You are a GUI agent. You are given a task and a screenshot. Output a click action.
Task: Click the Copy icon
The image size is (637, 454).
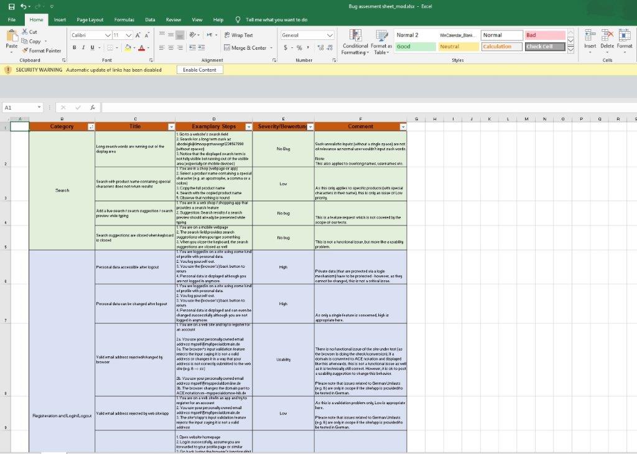(x=25, y=41)
